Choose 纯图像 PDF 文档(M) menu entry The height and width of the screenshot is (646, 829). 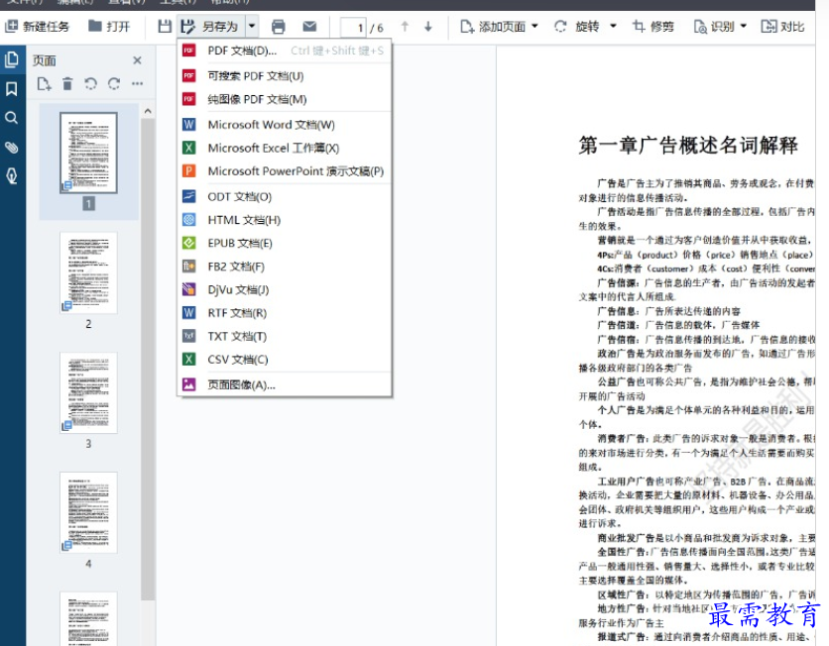click(285, 99)
